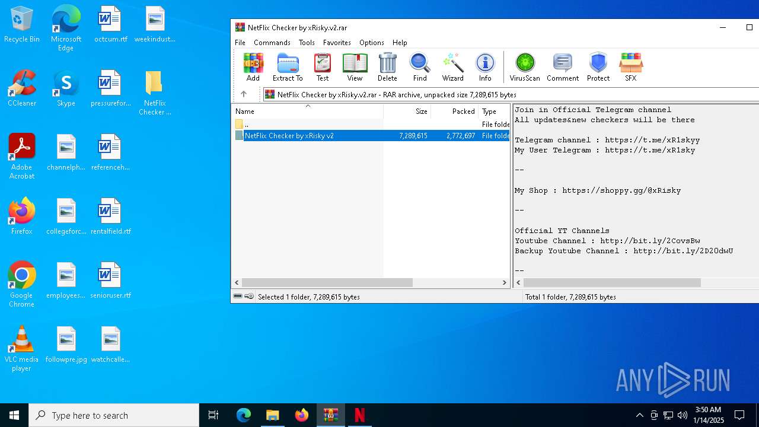Click the Protect shield icon
The height and width of the screenshot is (427, 759).
[x=598, y=67]
